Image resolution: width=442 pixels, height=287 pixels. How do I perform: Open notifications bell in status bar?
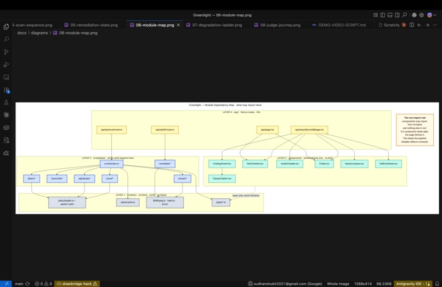437,284
